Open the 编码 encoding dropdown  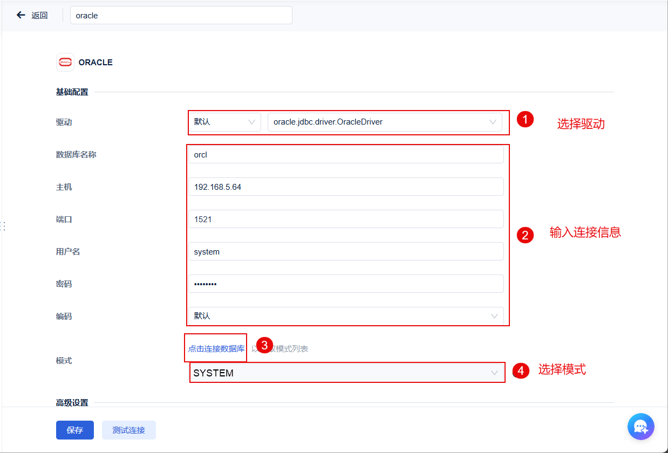point(346,316)
